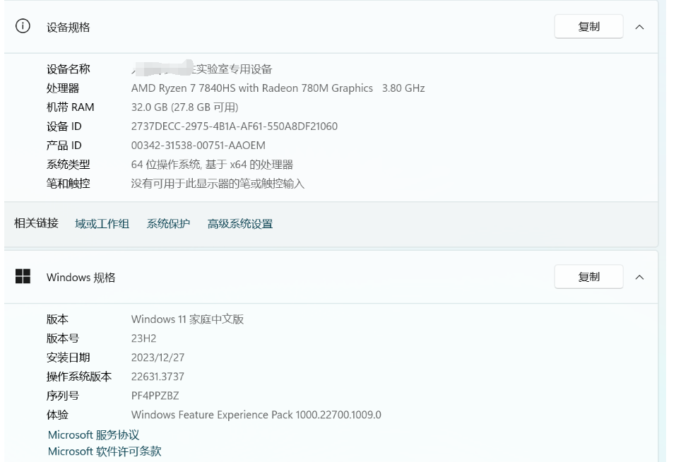This screenshot has height=462, width=676.
Task: Select system type value 64 位操作系统
Action: click(x=212, y=164)
